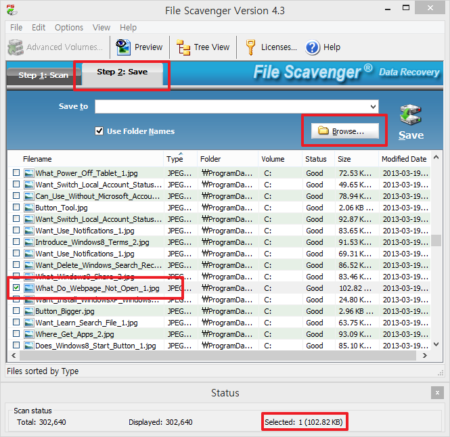
Task: Click the large Save disk icon
Action: tap(411, 114)
